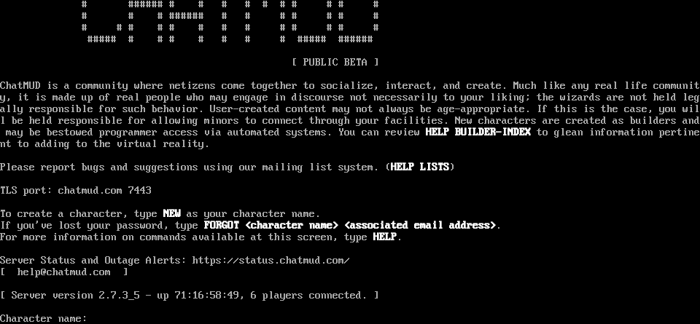This screenshot has height=324, width=700.
Task: Click the 'Server Status and Outage Alerts' label
Action: 93,260
